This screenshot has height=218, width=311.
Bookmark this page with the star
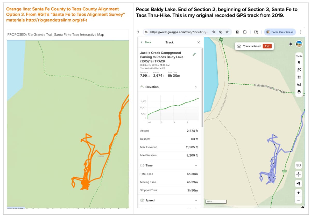click(x=227, y=32)
